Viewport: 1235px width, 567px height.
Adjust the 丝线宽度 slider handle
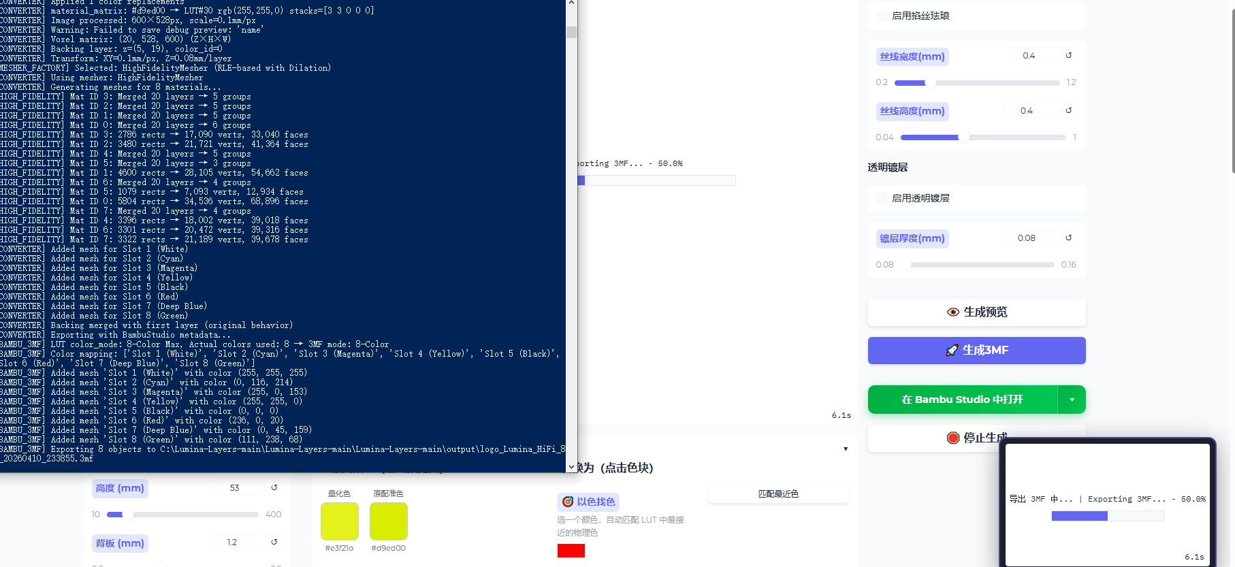coord(931,83)
